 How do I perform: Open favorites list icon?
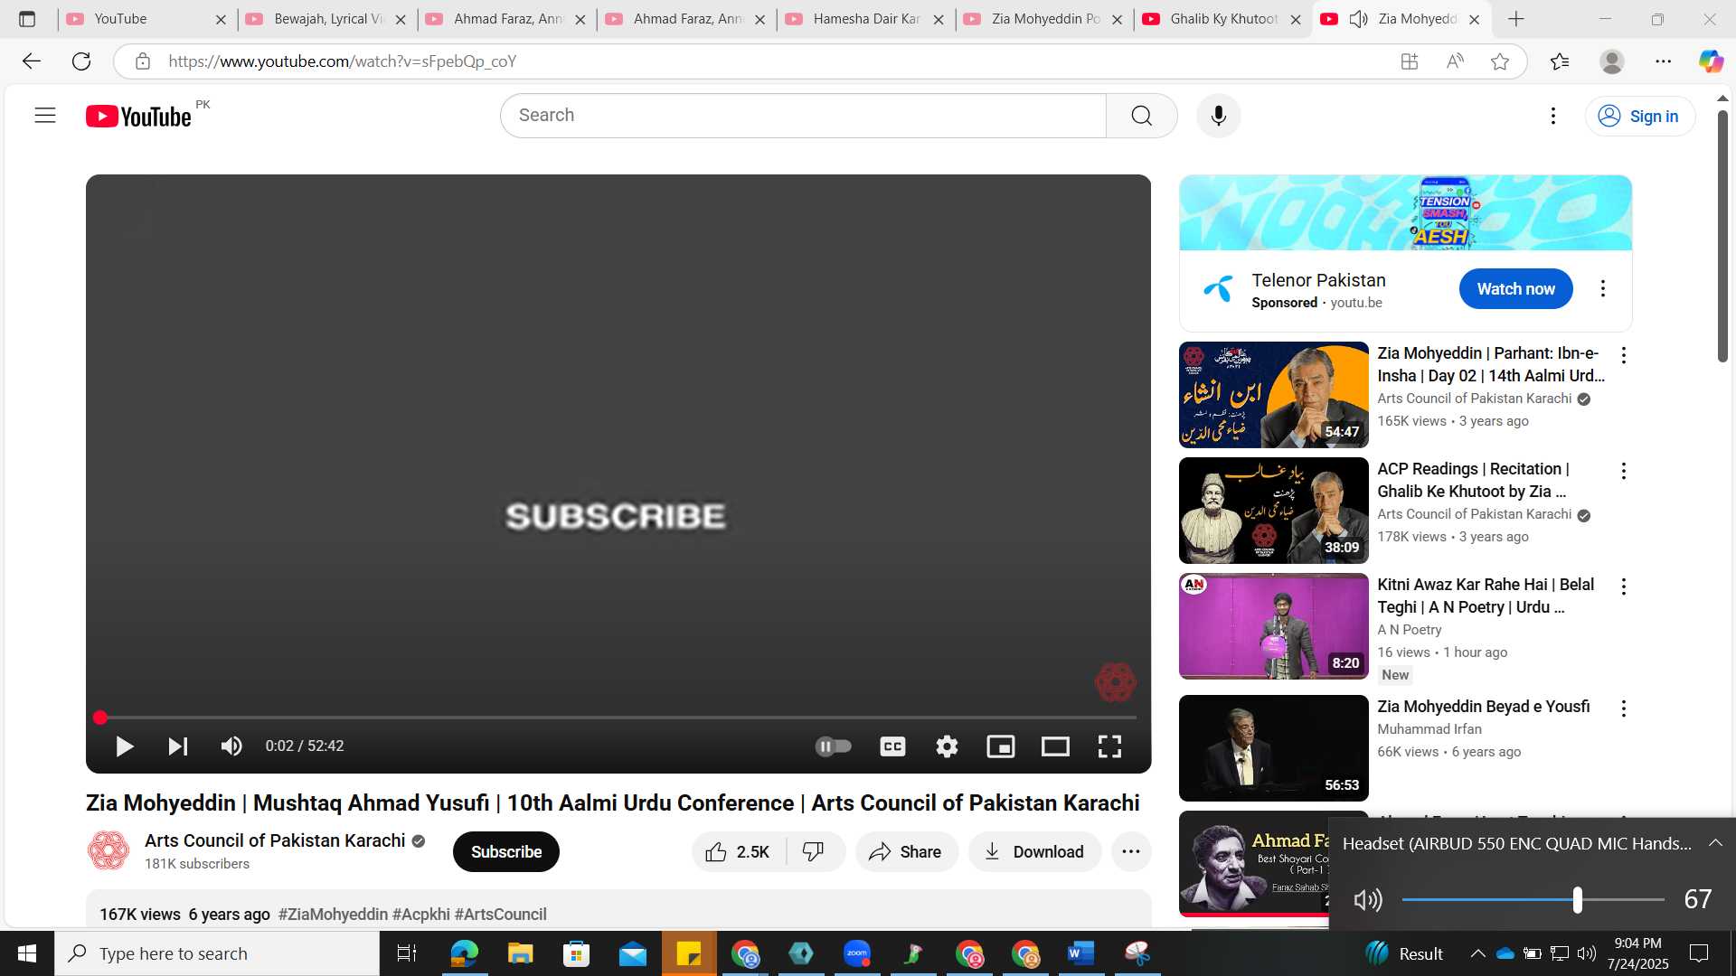click(x=1560, y=61)
